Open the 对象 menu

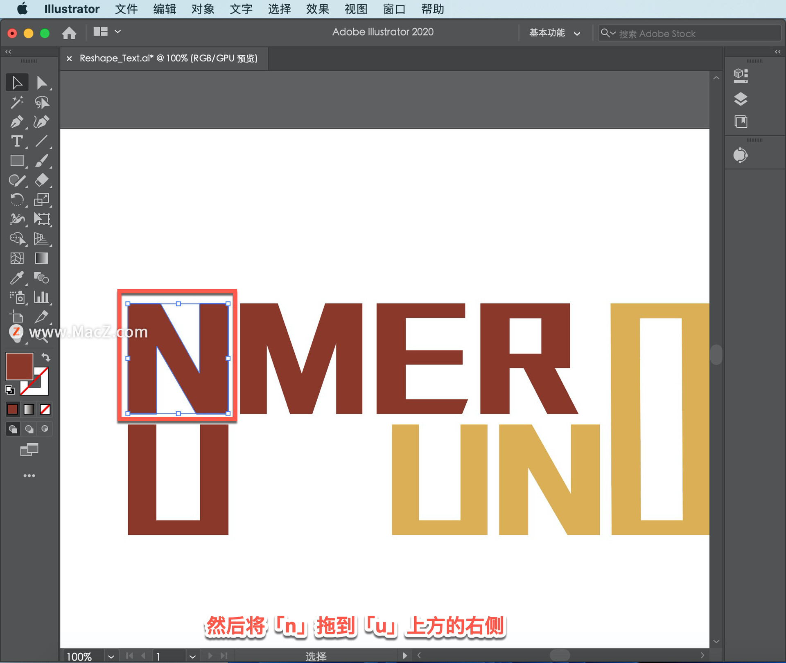pyautogui.click(x=203, y=9)
